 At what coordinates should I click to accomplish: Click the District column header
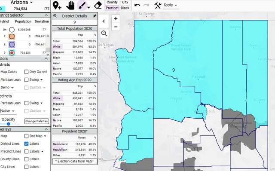click(x=5, y=21)
